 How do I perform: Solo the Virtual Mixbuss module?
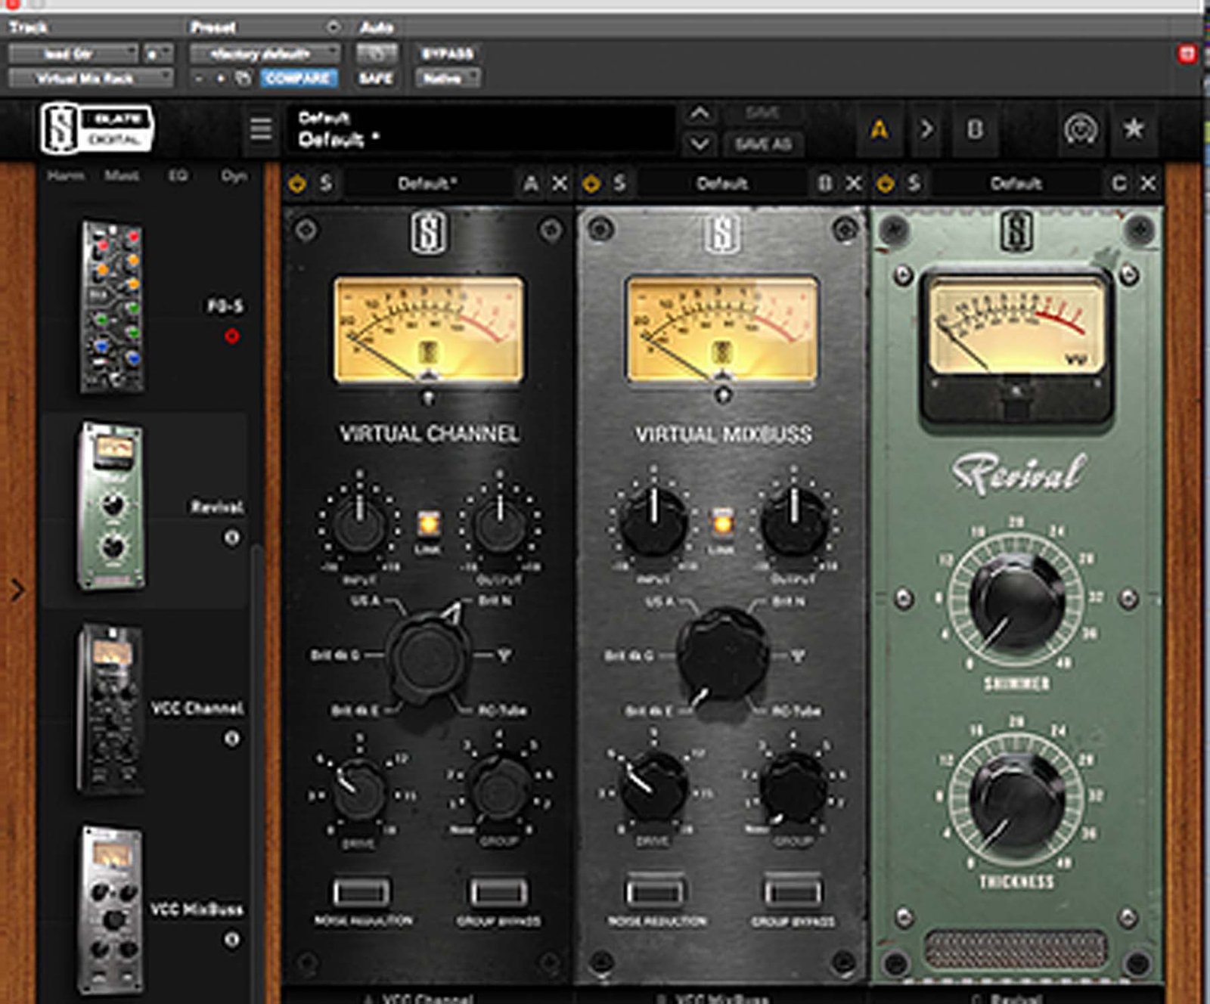coord(619,184)
